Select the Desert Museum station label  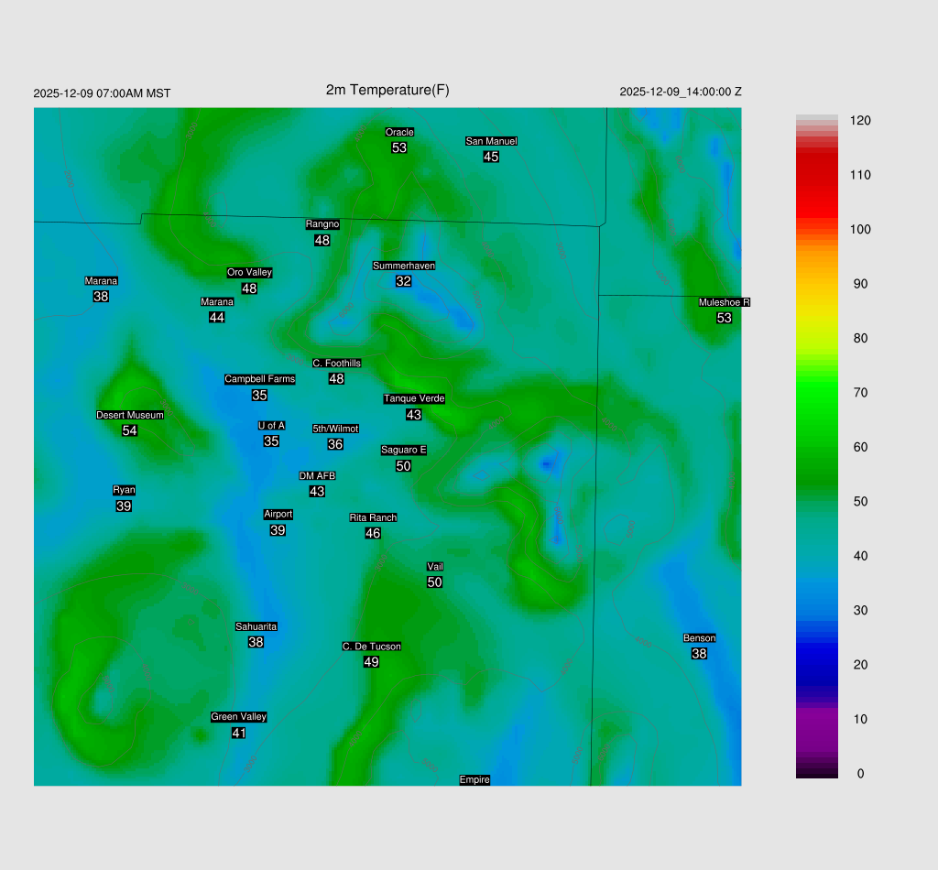(x=130, y=415)
